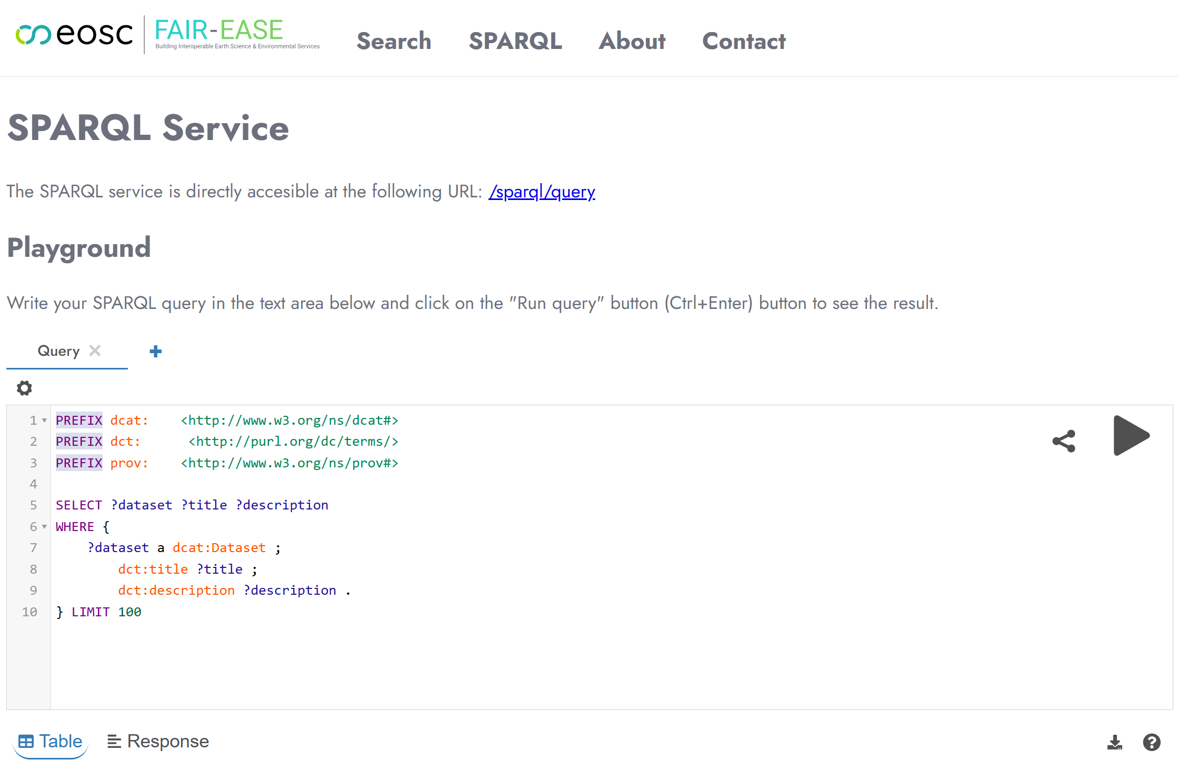This screenshot has width=1178, height=770.
Task: Click the Response view list icon
Action: coord(114,741)
